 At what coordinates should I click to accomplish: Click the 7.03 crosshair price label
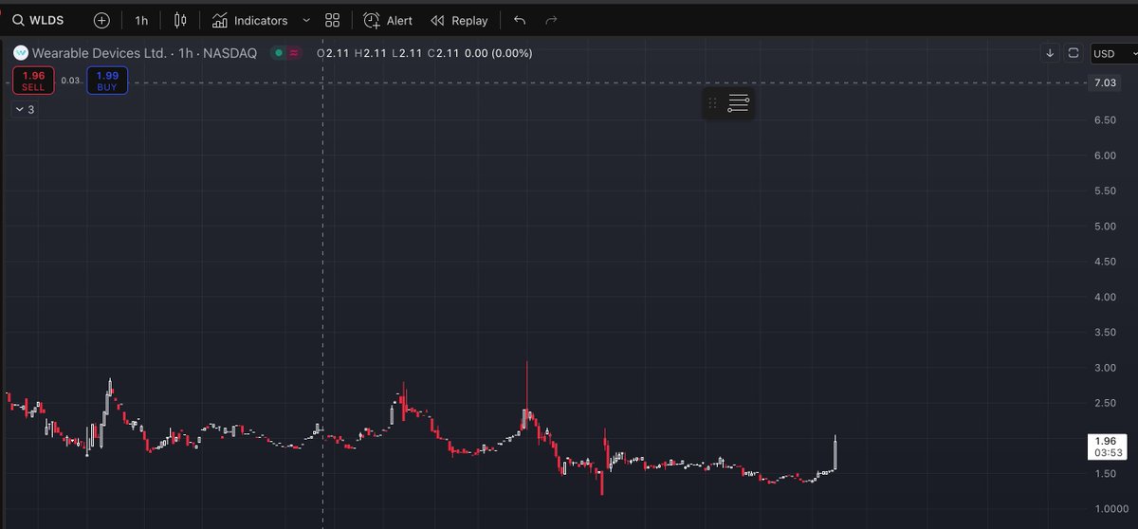[1106, 83]
